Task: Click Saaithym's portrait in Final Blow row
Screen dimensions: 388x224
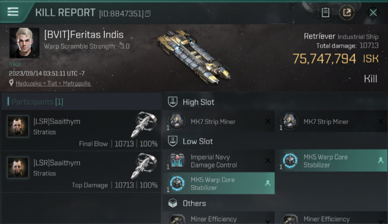Action: point(18,127)
